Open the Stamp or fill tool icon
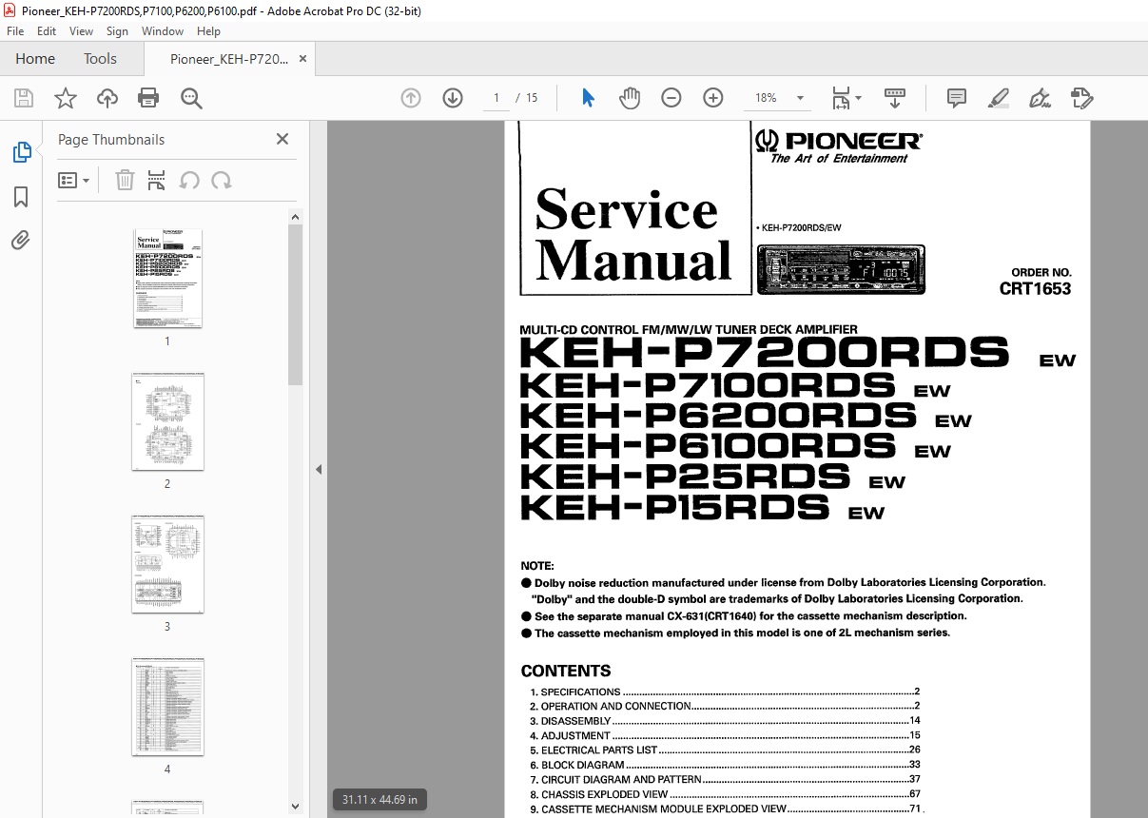This screenshot has width=1148, height=818. point(1082,98)
